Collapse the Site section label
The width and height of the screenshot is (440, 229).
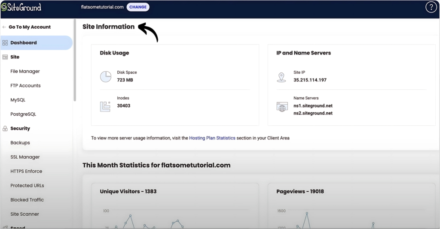coord(15,57)
